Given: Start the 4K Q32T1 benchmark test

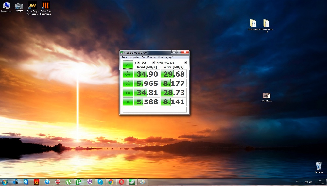Looking at the screenshot, I should tap(128, 83).
